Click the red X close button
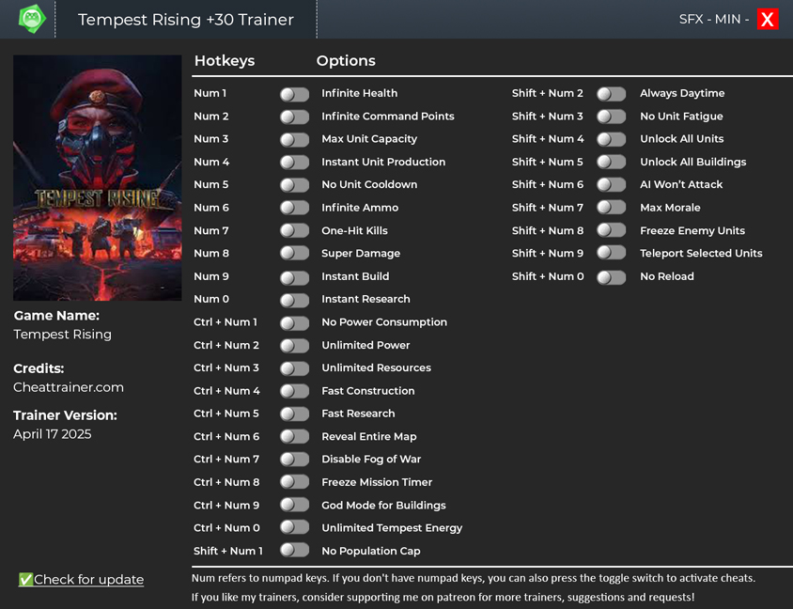Image resolution: width=793 pixels, height=609 pixels. point(768,19)
